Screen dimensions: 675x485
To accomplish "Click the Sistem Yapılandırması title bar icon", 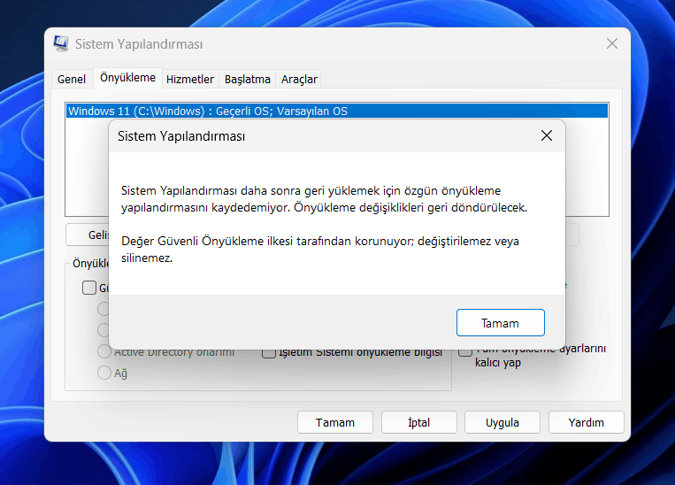I will (61, 44).
